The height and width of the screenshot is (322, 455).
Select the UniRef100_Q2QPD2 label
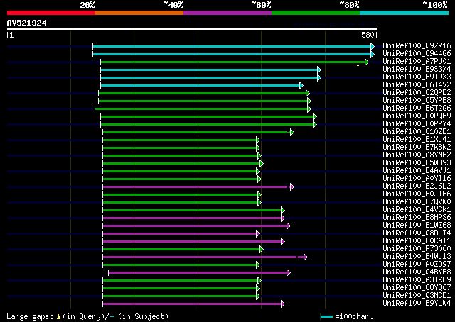(417, 93)
